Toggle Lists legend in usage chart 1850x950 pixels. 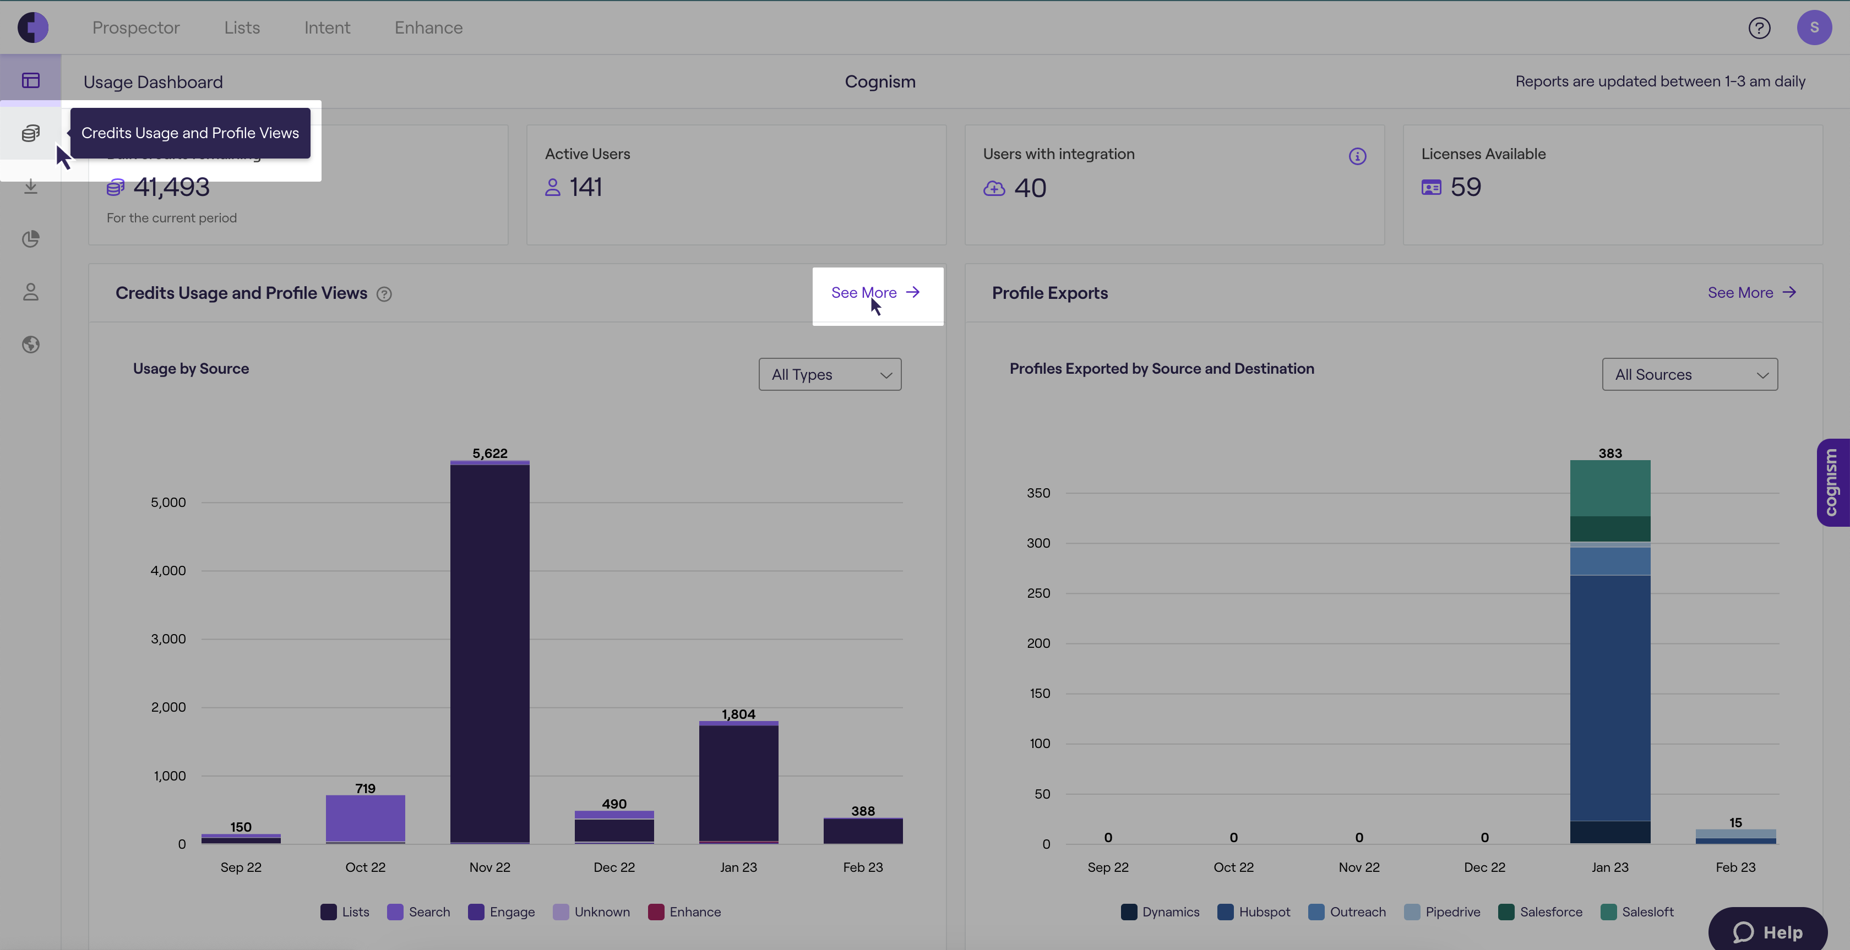click(345, 912)
